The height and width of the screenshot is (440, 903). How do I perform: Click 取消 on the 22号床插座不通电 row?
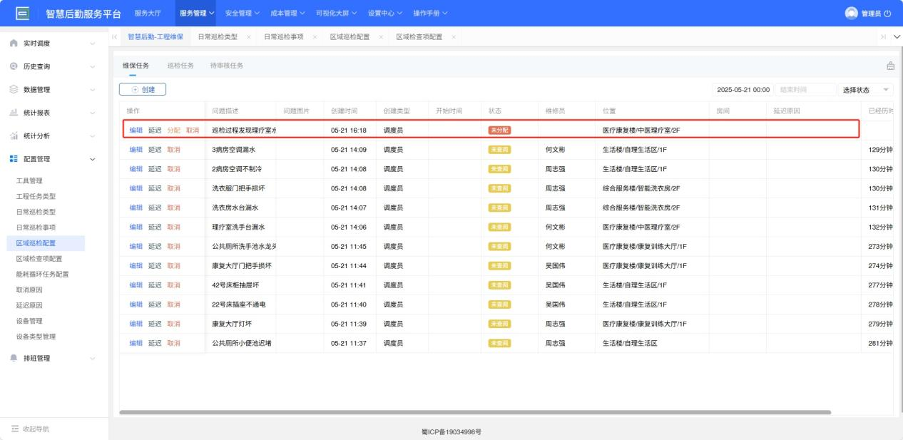[x=174, y=305]
